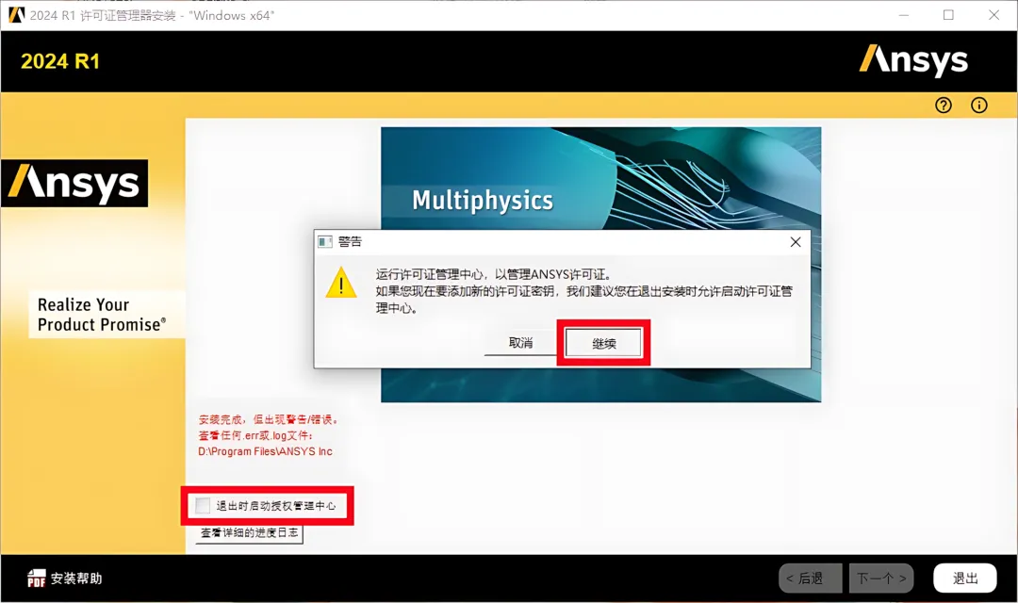
Task: Click the 后退 button
Action: [811, 578]
